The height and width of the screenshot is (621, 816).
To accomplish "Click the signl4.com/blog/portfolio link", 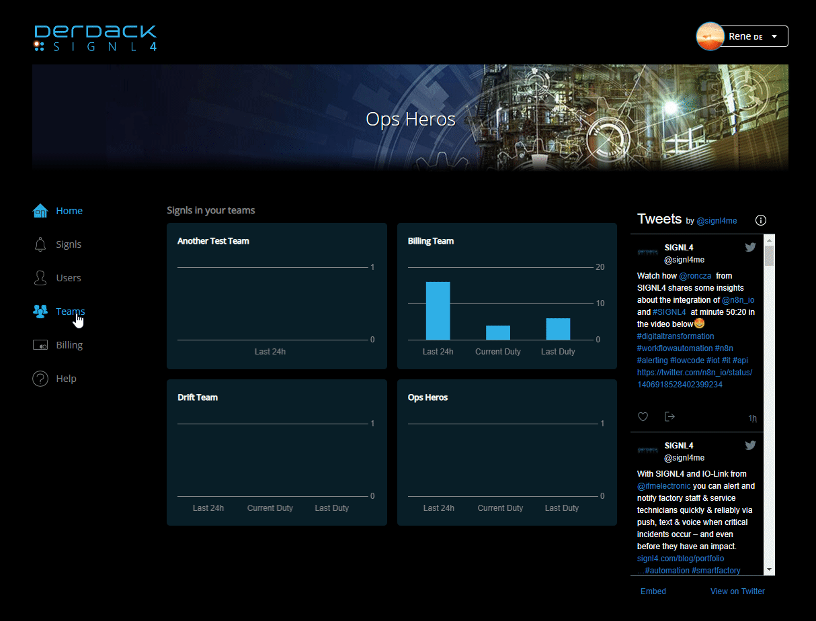I will [x=681, y=559].
